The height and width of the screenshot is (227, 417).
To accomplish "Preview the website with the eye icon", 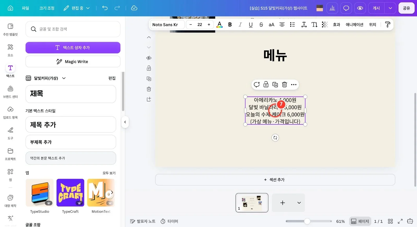I will tap(360, 8).
